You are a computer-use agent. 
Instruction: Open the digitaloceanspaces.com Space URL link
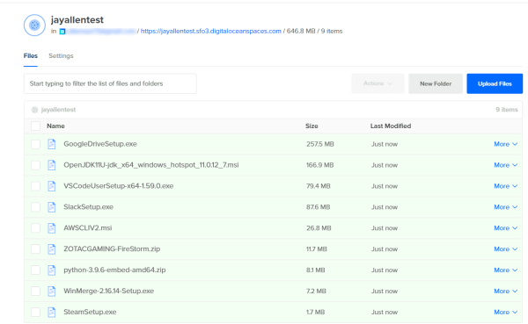point(211,31)
